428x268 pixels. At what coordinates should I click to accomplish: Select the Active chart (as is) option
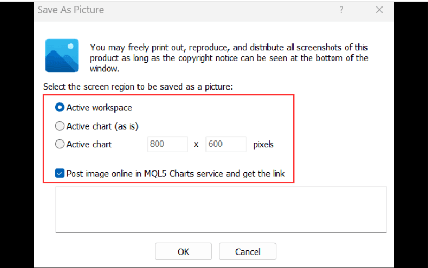[59, 126]
